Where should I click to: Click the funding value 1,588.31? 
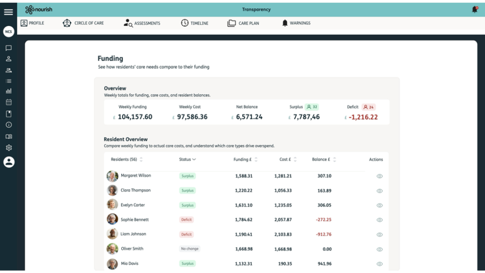pyautogui.click(x=244, y=176)
